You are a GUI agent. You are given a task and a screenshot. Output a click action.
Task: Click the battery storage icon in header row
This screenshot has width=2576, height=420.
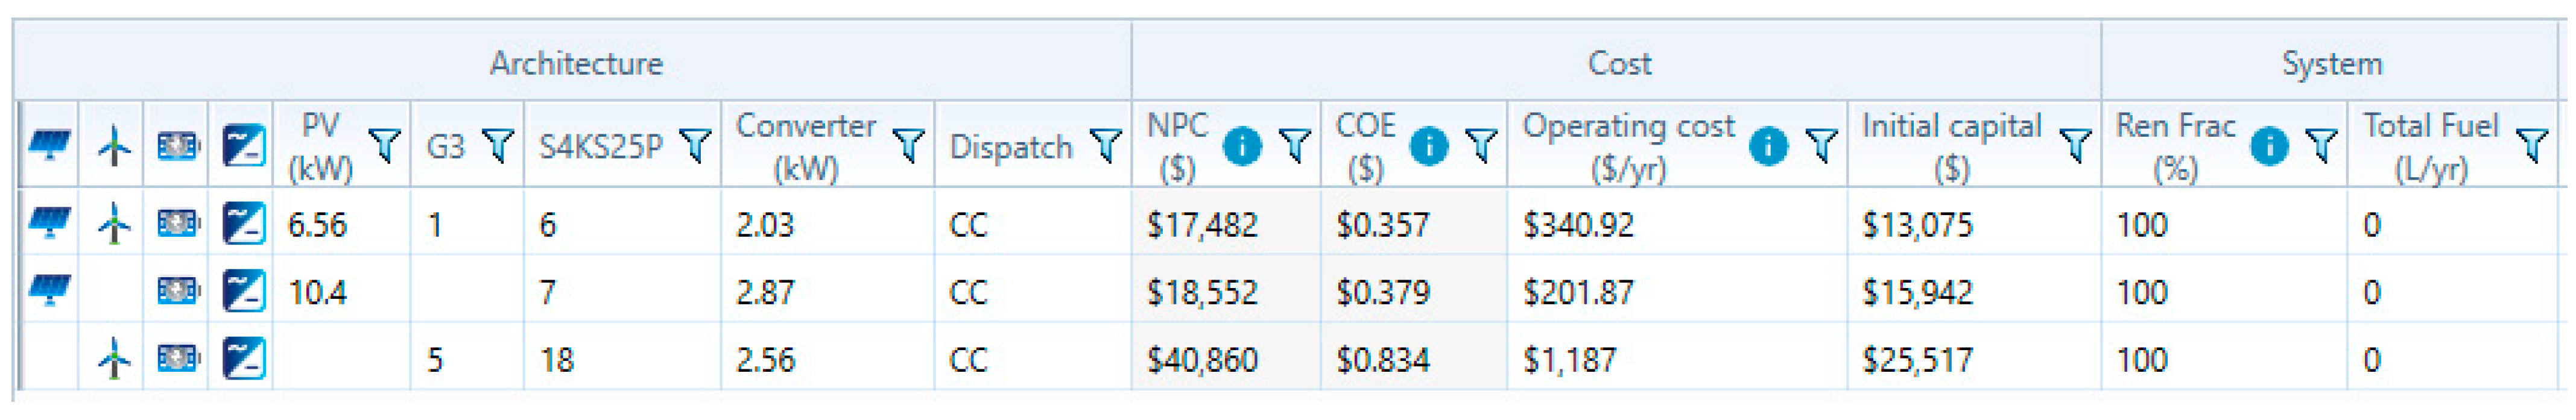tap(178, 146)
